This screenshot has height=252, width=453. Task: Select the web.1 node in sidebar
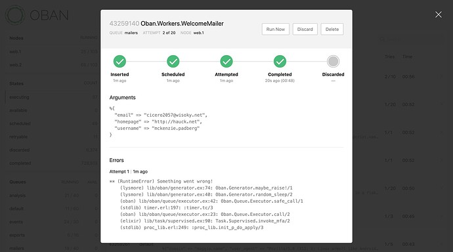point(53,52)
